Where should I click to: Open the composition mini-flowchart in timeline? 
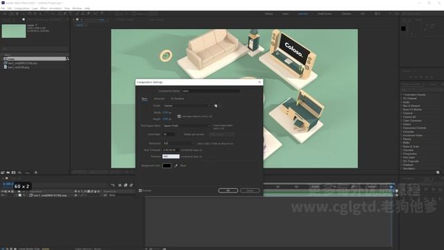pyautogui.click(x=112, y=185)
